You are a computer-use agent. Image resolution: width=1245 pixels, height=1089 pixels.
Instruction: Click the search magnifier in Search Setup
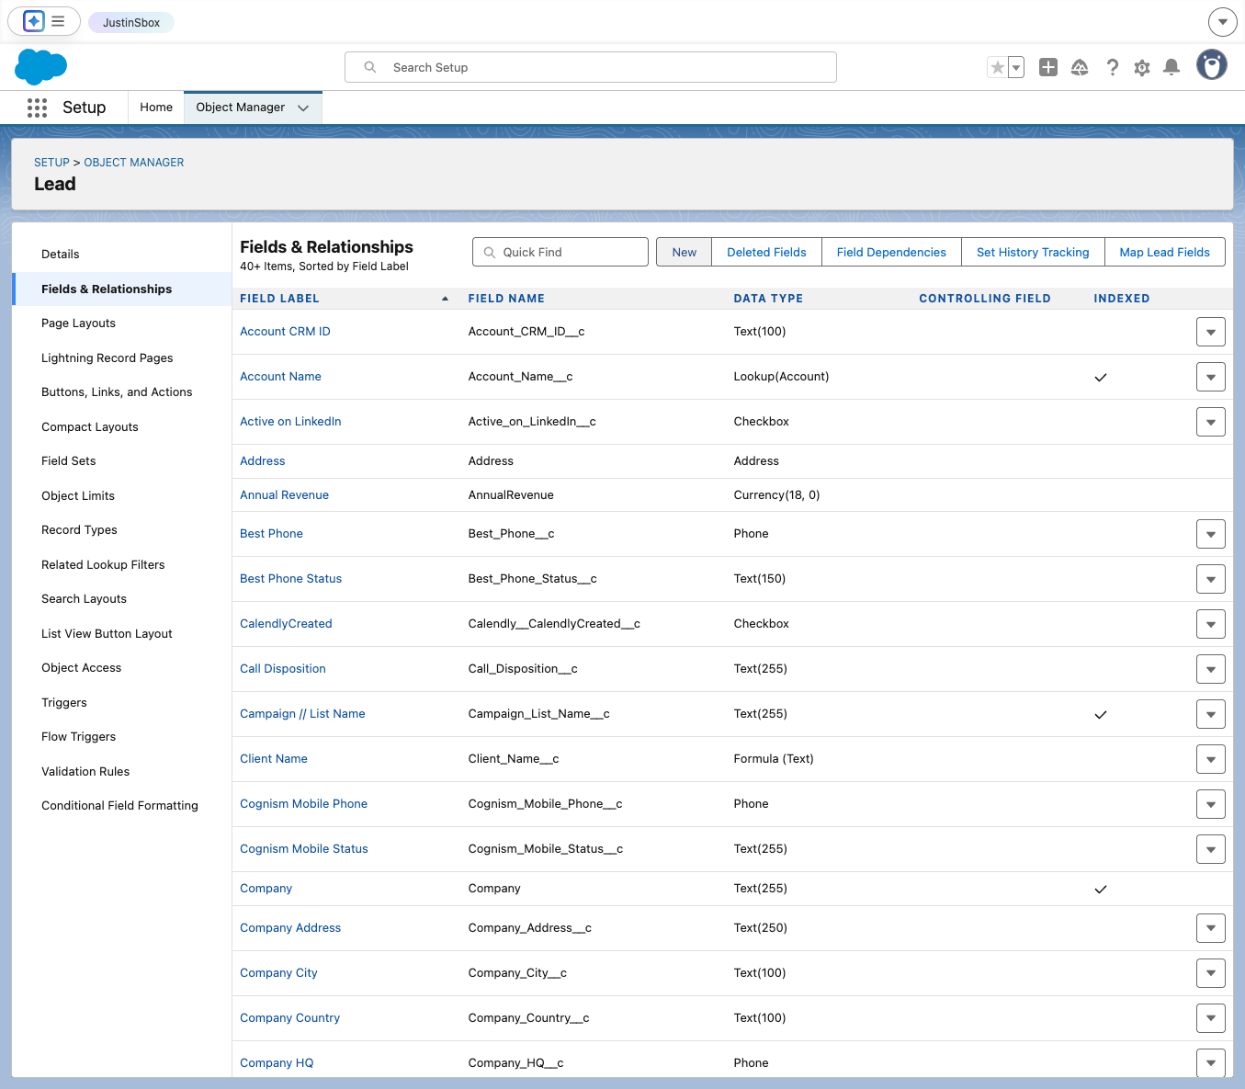click(370, 67)
